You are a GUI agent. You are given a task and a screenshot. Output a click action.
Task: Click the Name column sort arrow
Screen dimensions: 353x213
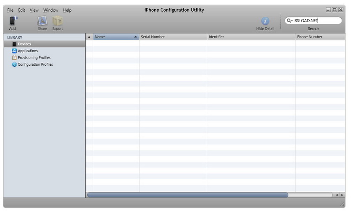pyautogui.click(x=135, y=37)
